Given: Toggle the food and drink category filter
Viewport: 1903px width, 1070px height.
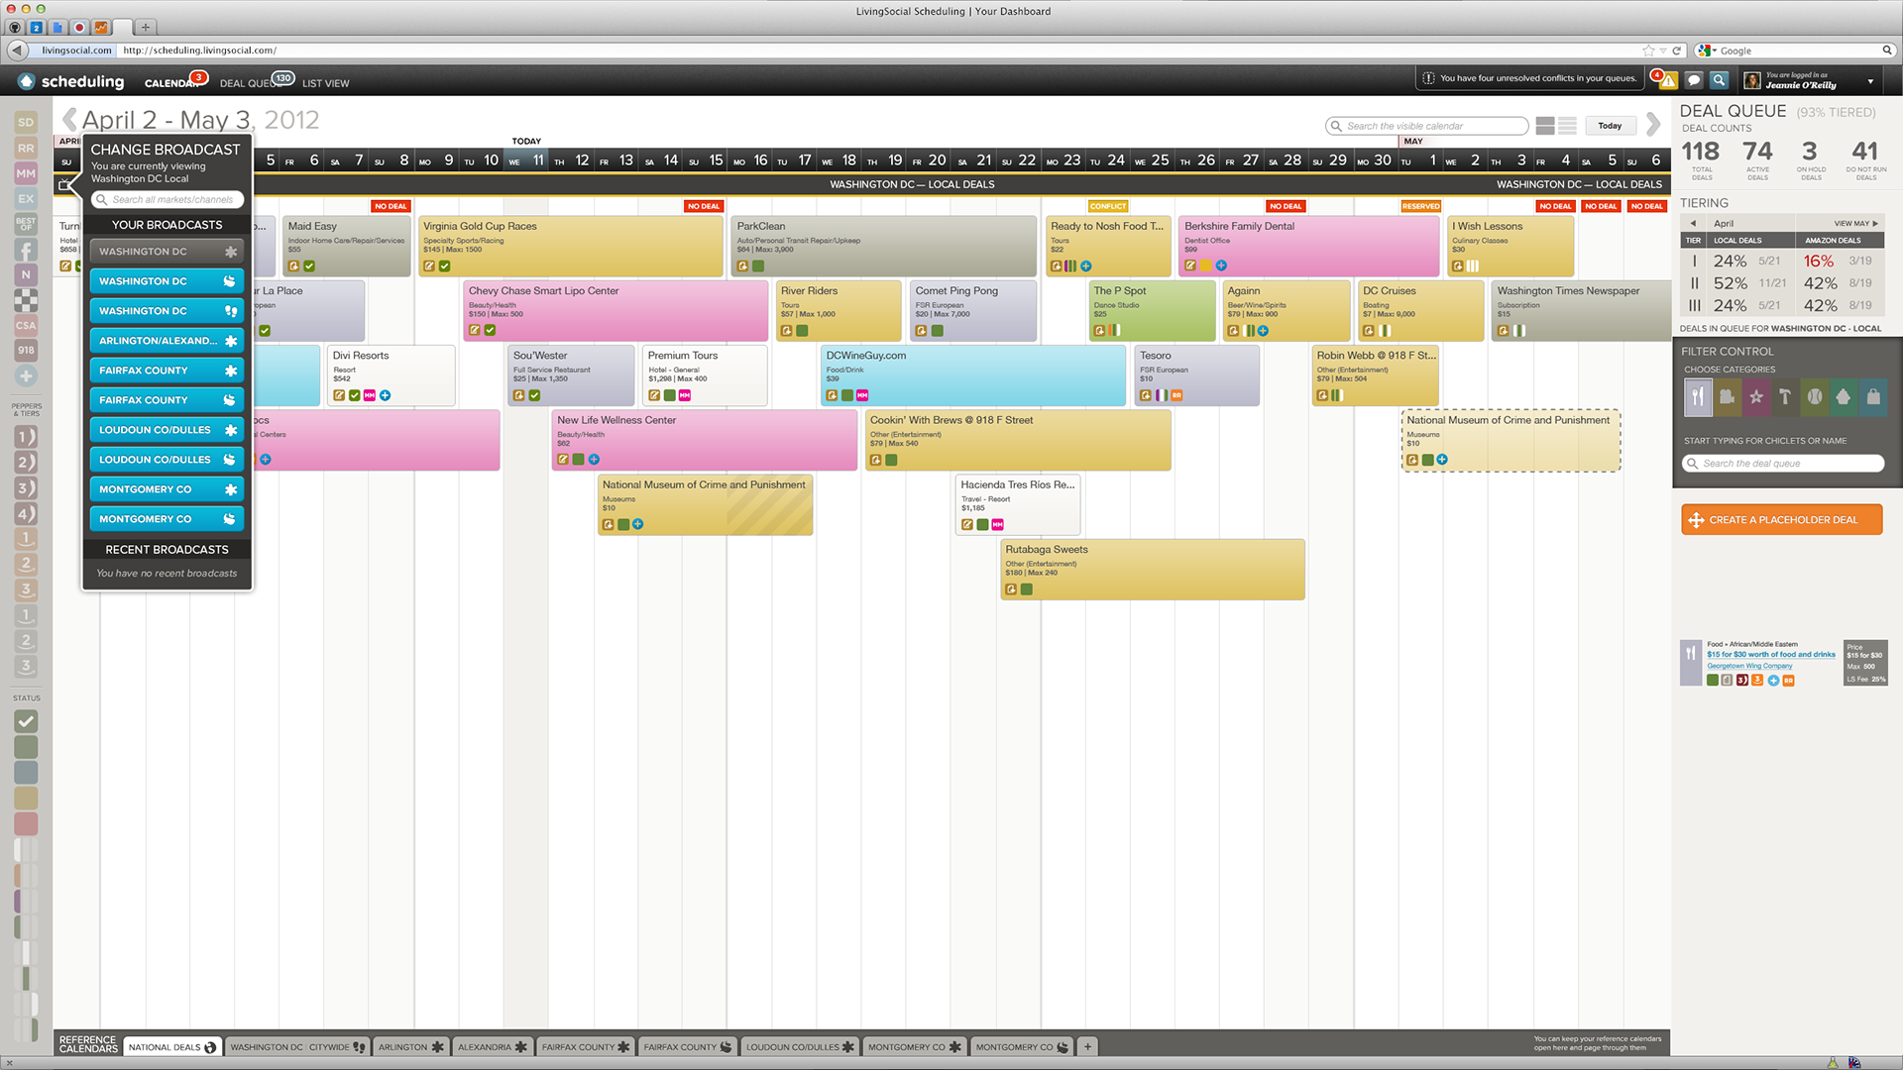Looking at the screenshot, I should tap(1698, 397).
